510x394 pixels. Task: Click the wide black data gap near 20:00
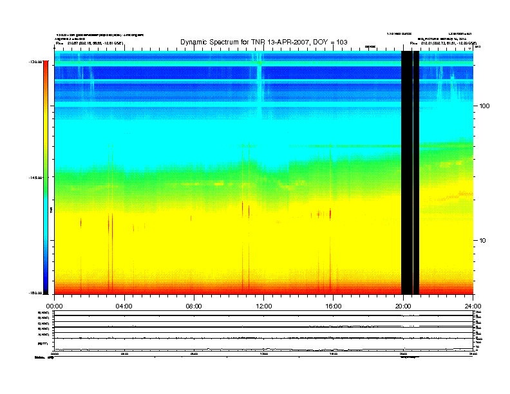pyautogui.click(x=407, y=173)
